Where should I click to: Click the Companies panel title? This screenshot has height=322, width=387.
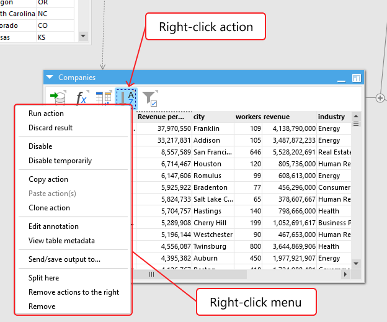77,78
